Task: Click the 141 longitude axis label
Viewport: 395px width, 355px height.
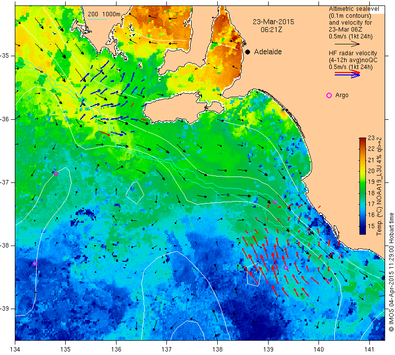Action: 369,349
